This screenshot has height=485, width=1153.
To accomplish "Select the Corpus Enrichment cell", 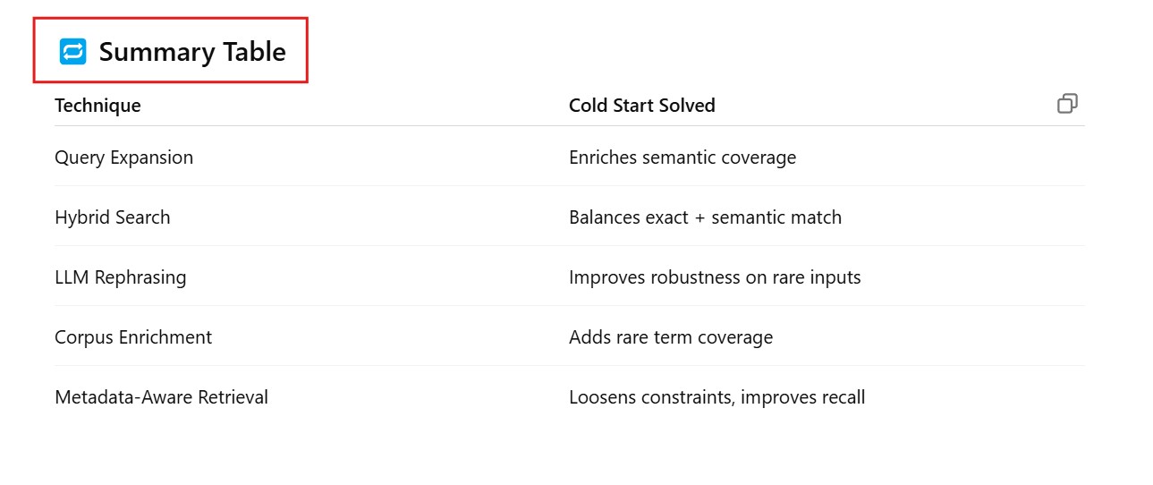I will coord(133,337).
